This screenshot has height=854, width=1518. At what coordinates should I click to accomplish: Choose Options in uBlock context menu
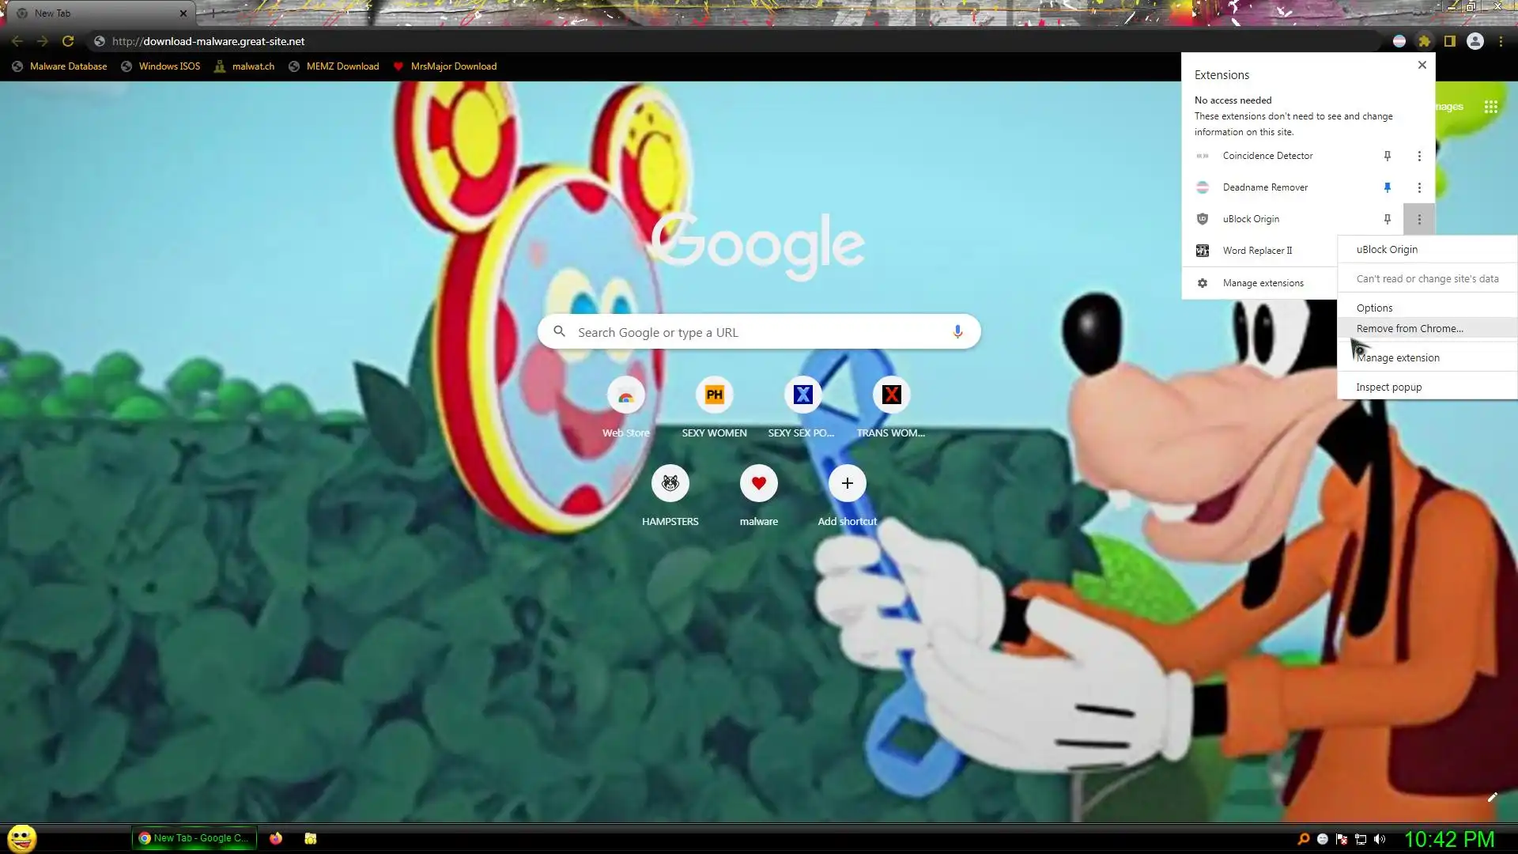tap(1374, 308)
